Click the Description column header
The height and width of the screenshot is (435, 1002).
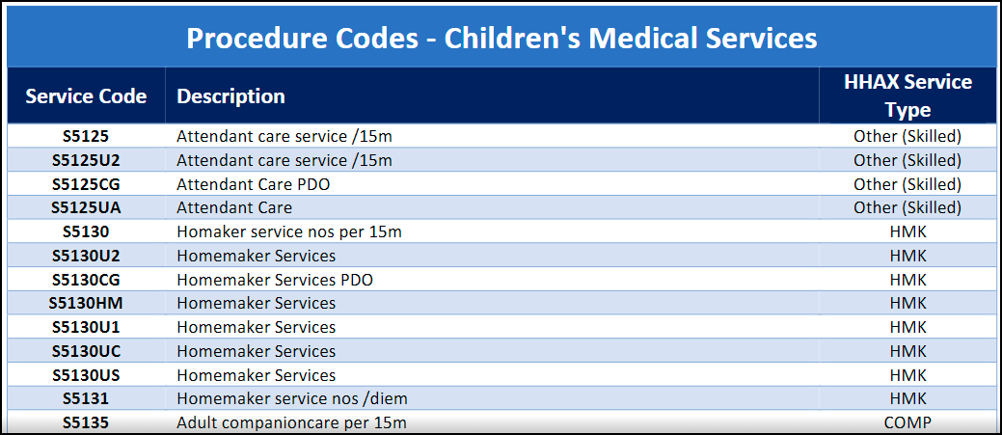230,96
